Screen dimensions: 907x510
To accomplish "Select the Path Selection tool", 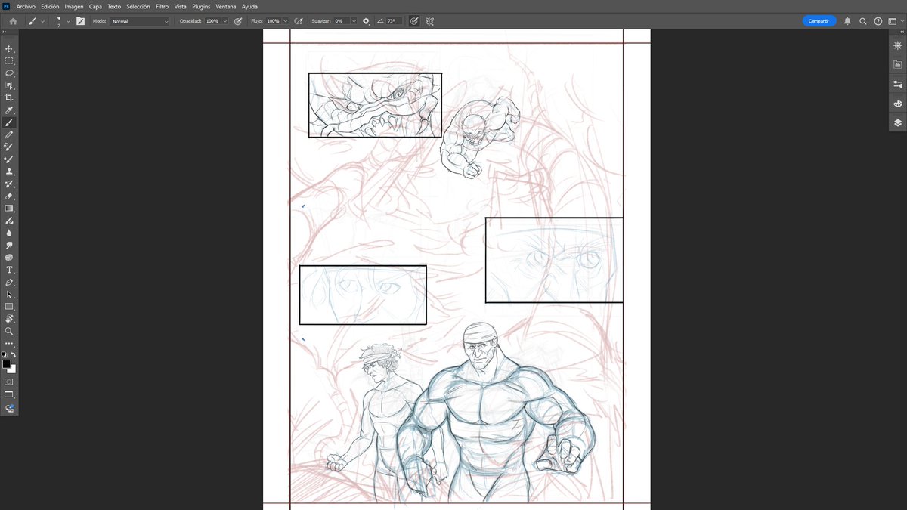I will coord(9,294).
